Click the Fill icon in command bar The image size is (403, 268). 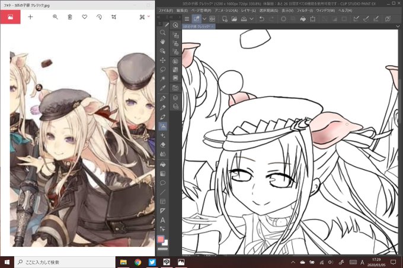[x=303, y=19]
